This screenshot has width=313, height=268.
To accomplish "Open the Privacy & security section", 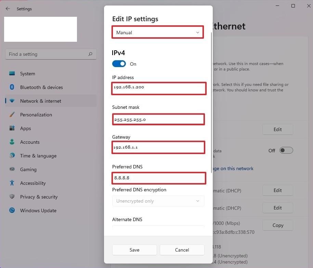I will pos(39,197).
